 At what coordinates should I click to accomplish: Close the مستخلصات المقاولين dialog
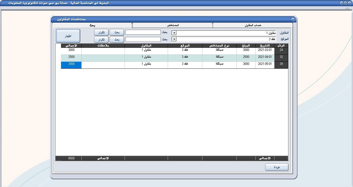293,19
